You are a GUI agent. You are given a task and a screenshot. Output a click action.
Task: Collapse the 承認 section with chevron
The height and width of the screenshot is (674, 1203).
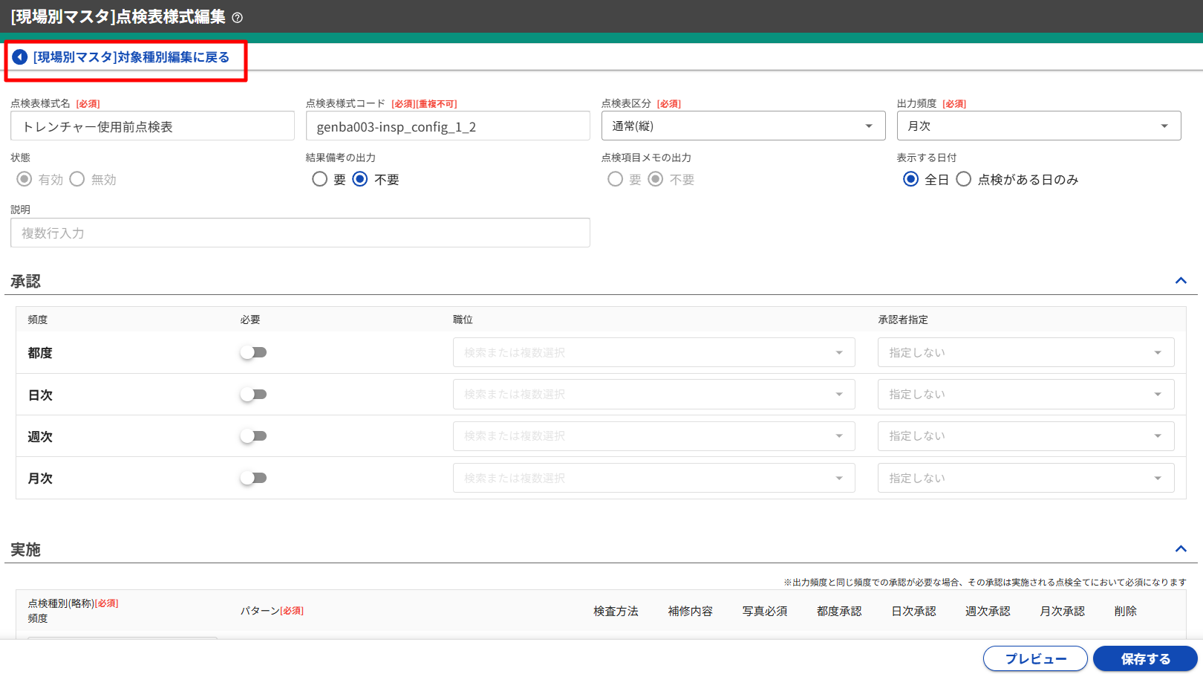coord(1181,281)
